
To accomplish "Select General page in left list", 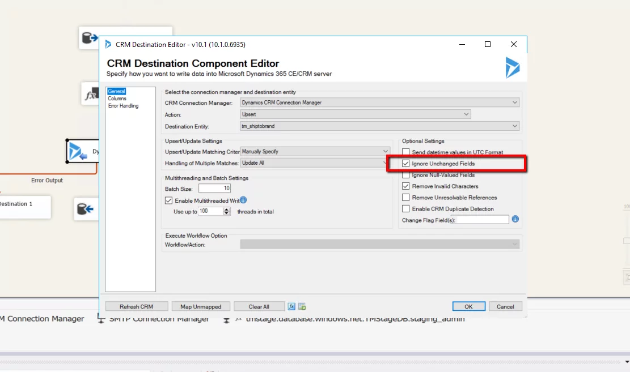I will [x=116, y=91].
